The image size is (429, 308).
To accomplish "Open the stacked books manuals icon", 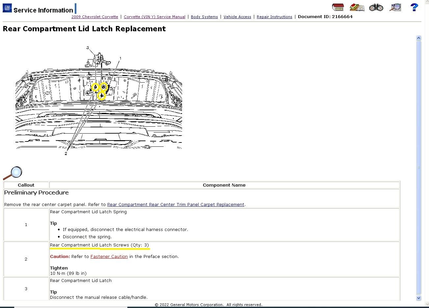I will (357, 7).
